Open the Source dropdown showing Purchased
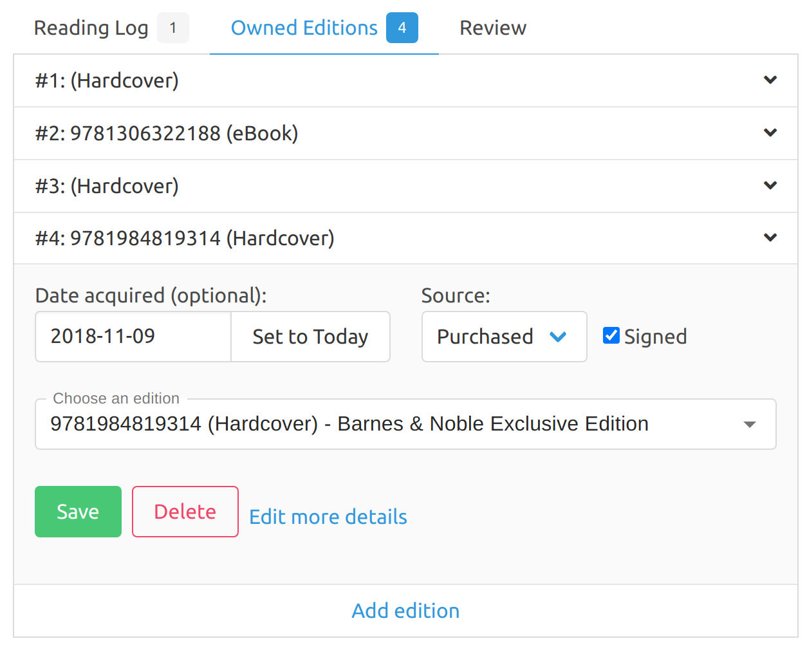This screenshot has width=807, height=650. pos(503,337)
